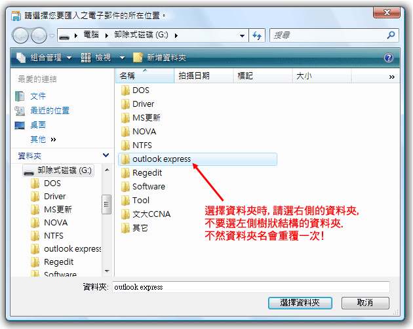413x329 pixels.
Task: Open the 文件 documents favorite link
Action: pyautogui.click(x=38, y=96)
